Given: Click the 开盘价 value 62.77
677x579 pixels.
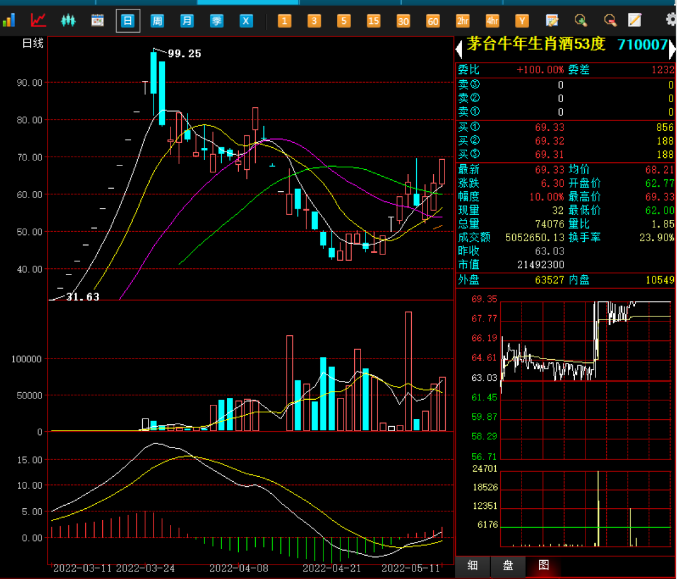Looking at the screenshot, I should click(x=659, y=184).
